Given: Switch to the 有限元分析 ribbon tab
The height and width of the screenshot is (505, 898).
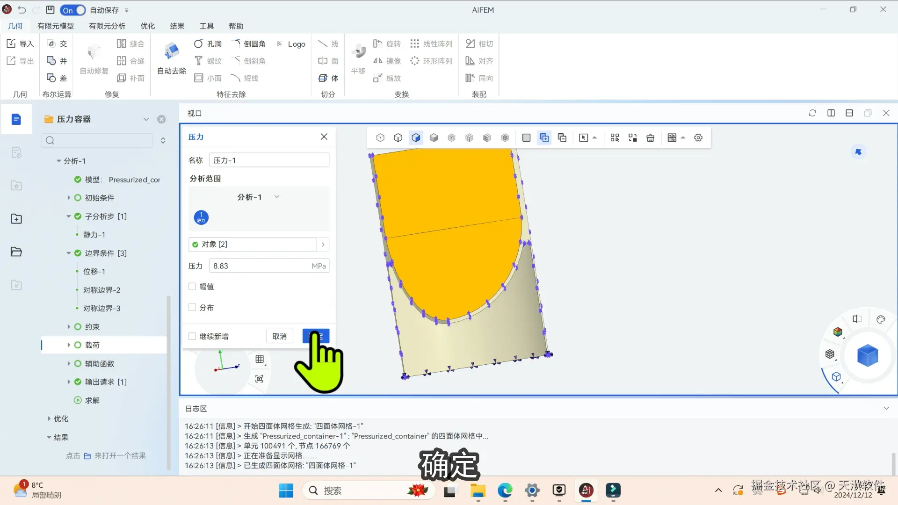Looking at the screenshot, I should (107, 26).
